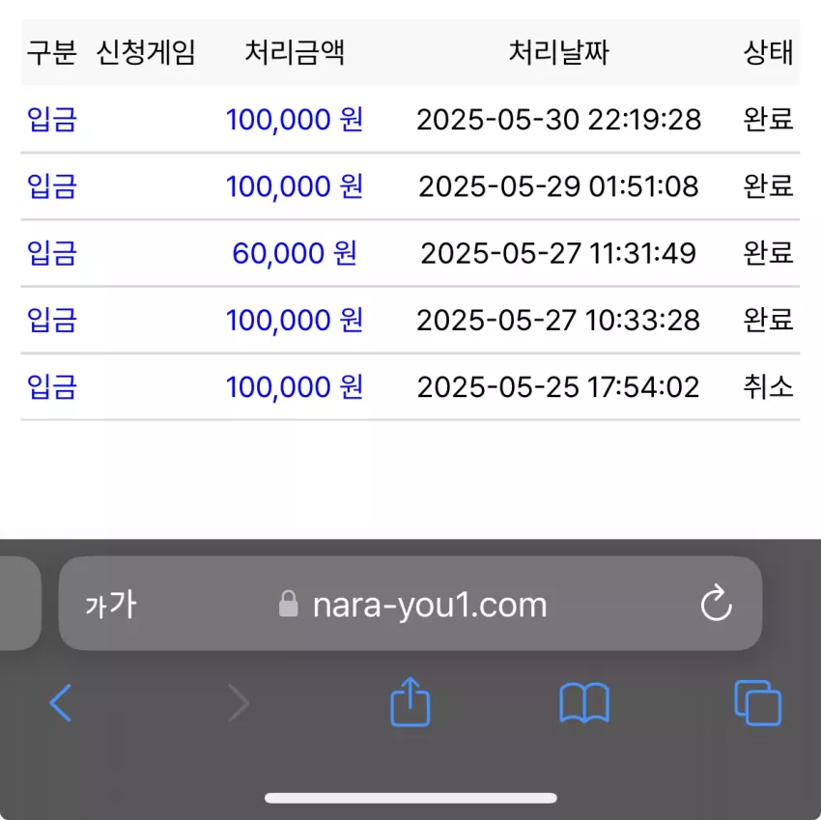Tap the 처리금액 column header
Screen dimensions: 821x820
295,52
